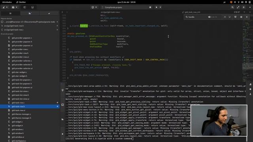
Task: Open gtd-star-widget.h in project tree
Action: (x=19, y=76)
